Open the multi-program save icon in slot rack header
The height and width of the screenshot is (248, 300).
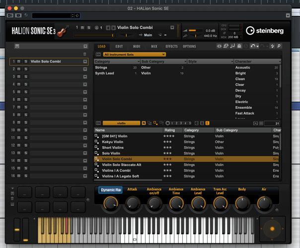[x=17, y=46]
